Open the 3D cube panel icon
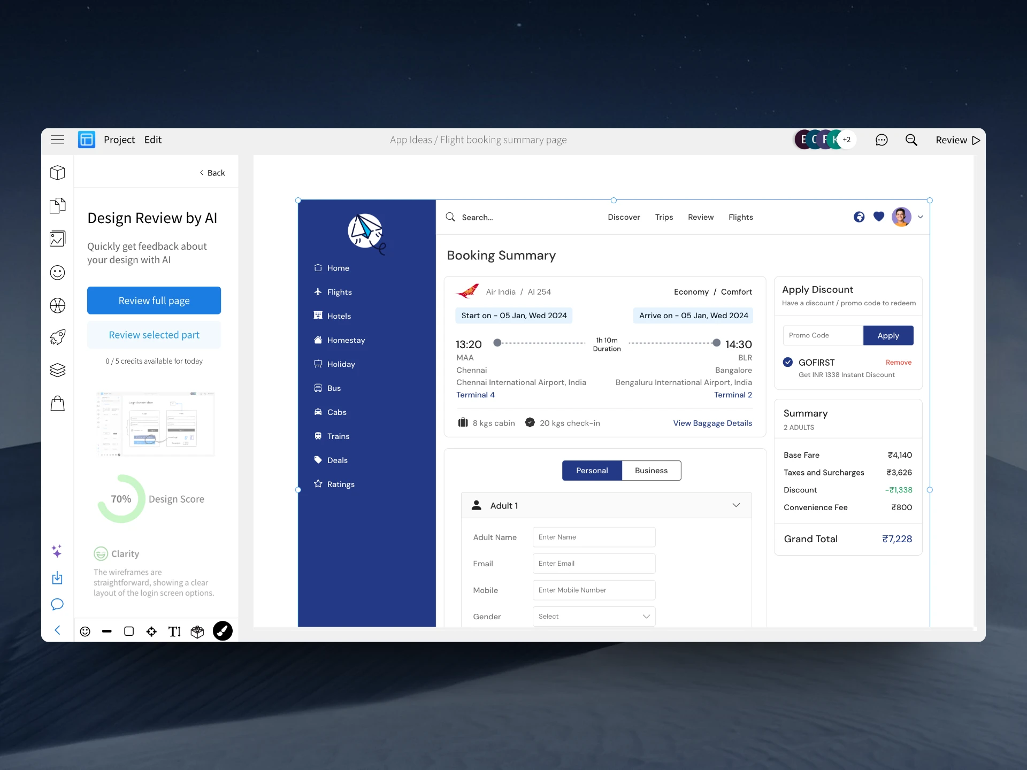 [57, 173]
